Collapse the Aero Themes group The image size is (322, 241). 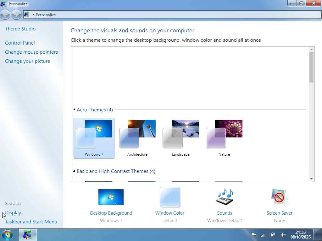point(74,110)
